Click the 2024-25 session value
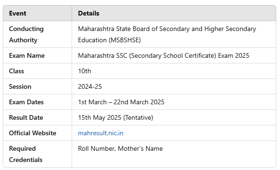 point(90,86)
